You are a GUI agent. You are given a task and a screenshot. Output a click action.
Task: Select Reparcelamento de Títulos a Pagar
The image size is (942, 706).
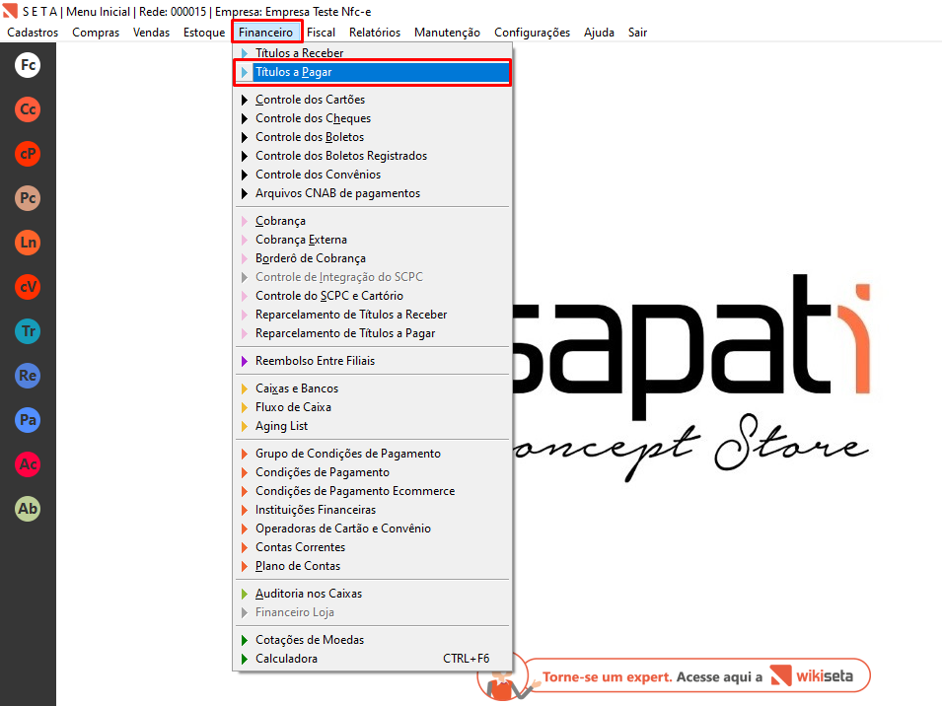[x=373, y=333]
